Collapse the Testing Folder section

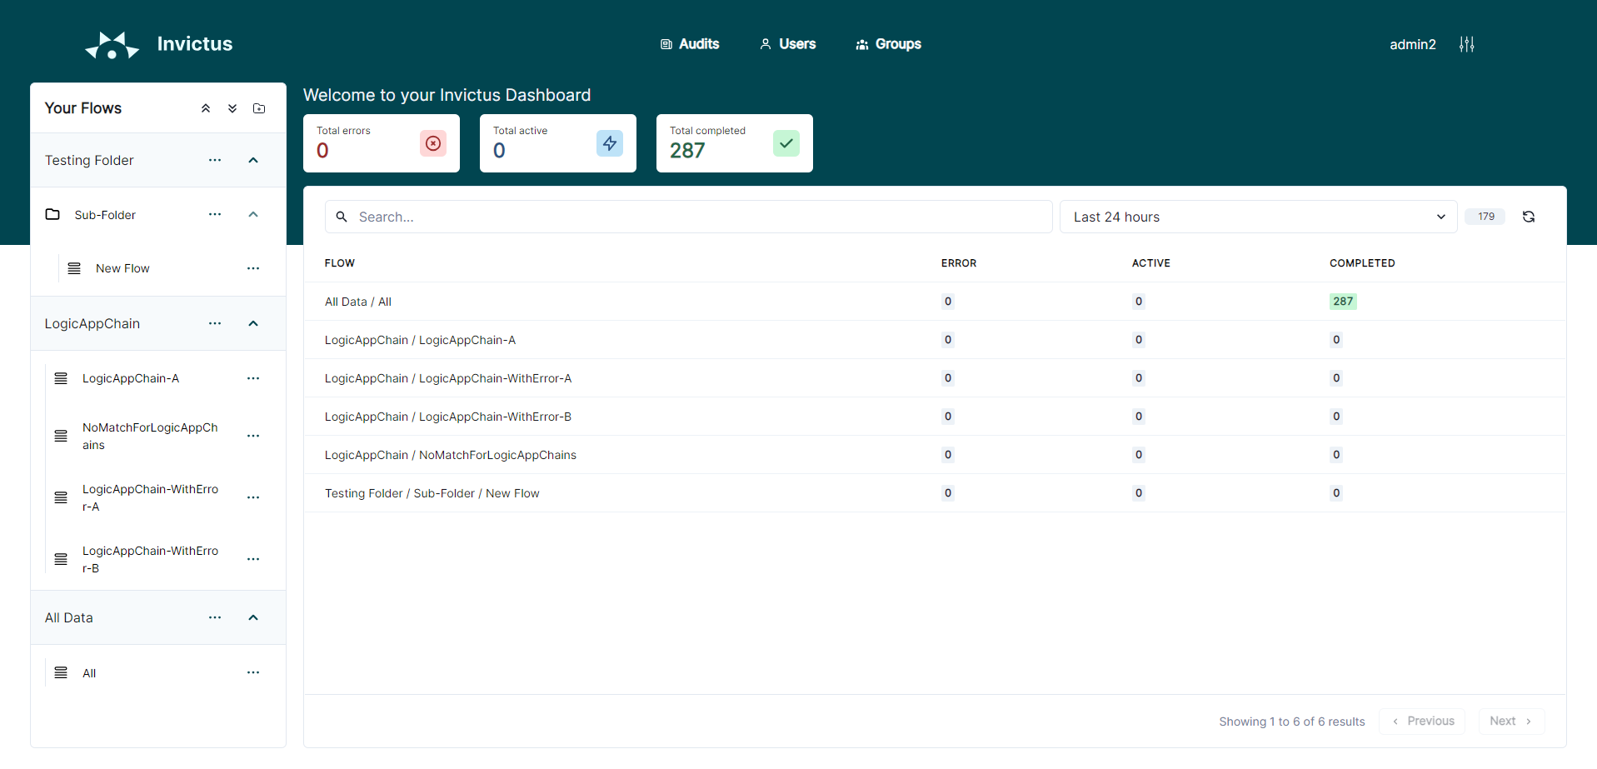[x=253, y=160]
